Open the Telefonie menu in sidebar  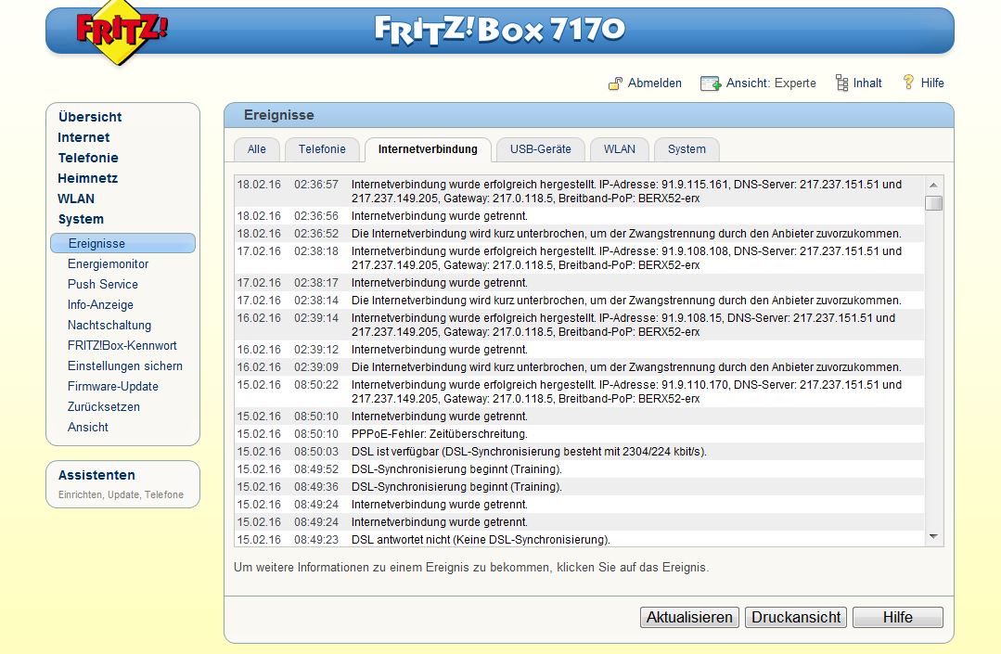tap(88, 158)
